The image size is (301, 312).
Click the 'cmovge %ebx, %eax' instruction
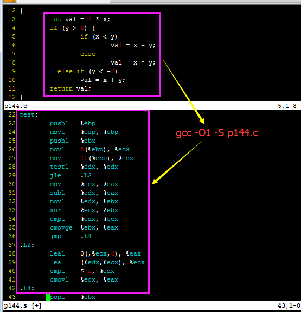(84, 228)
